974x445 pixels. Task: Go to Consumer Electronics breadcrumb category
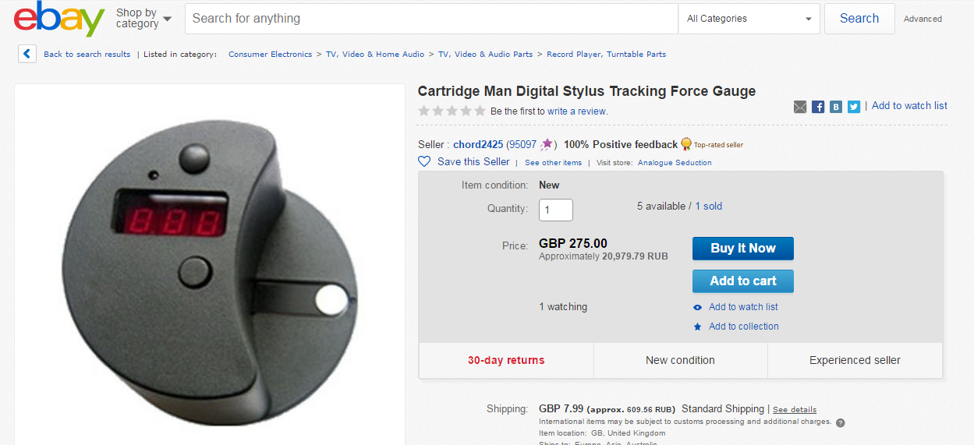click(x=270, y=55)
